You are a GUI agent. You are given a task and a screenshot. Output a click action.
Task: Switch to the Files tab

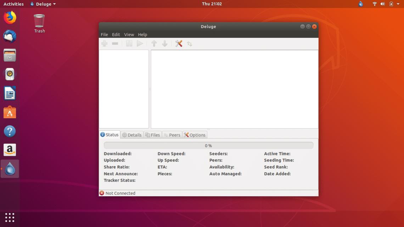pos(153,135)
